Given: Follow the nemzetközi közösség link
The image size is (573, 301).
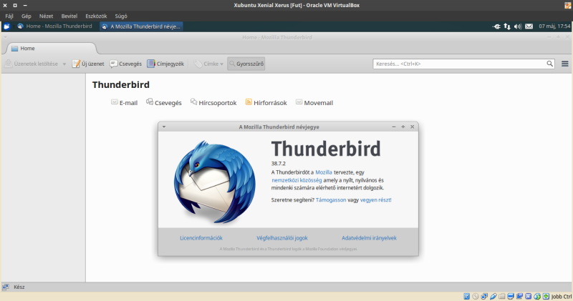Looking at the screenshot, I should [297, 180].
